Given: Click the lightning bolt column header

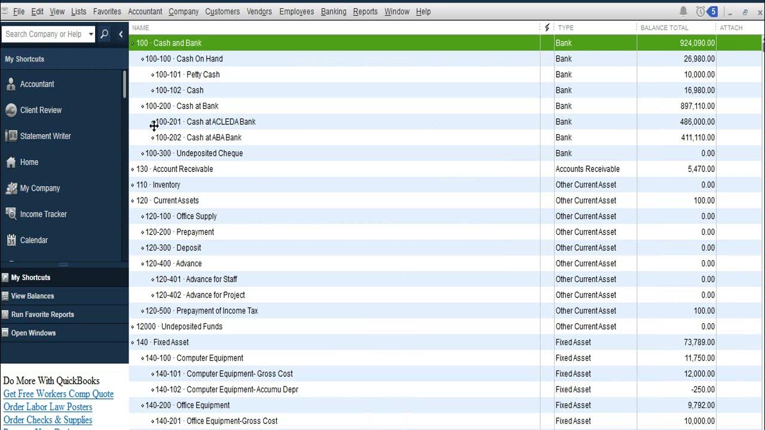Looking at the screenshot, I should click(547, 27).
